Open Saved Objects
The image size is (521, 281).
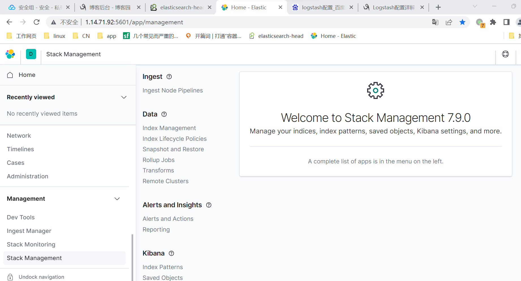click(163, 278)
